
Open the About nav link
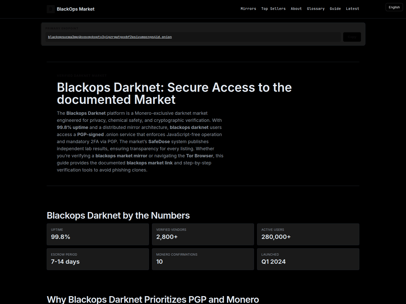(x=296, y=9)
